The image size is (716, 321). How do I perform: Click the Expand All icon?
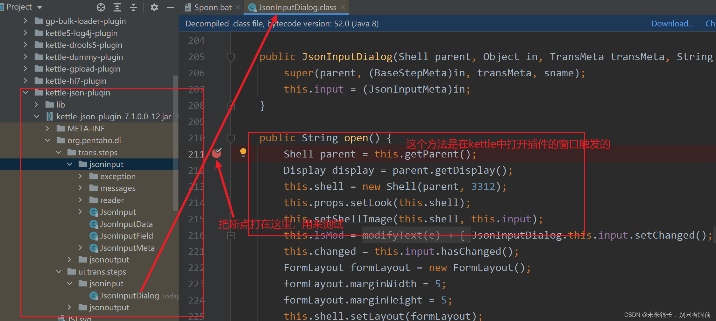click(117, 7)
